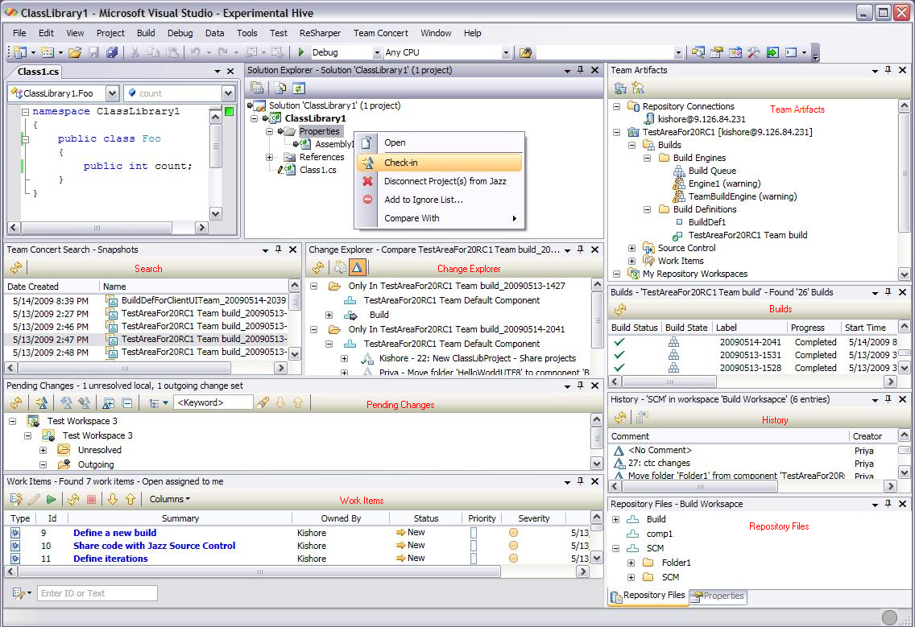Toggle auto-hide pin on Builds panel
This screenshot has height=627, width=915.
pos(888,292)
